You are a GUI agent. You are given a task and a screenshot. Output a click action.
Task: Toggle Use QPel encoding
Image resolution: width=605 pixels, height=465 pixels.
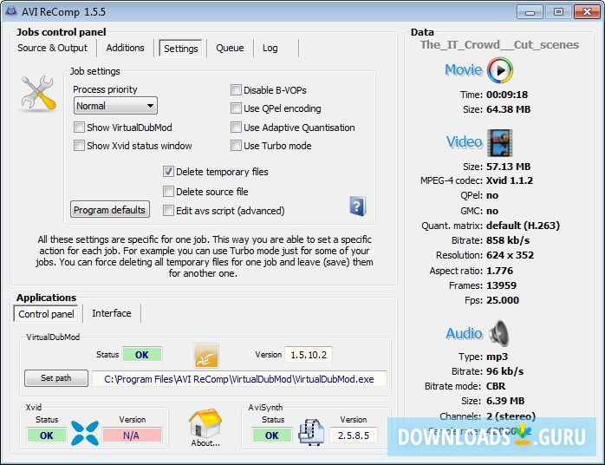pos(236,108)
